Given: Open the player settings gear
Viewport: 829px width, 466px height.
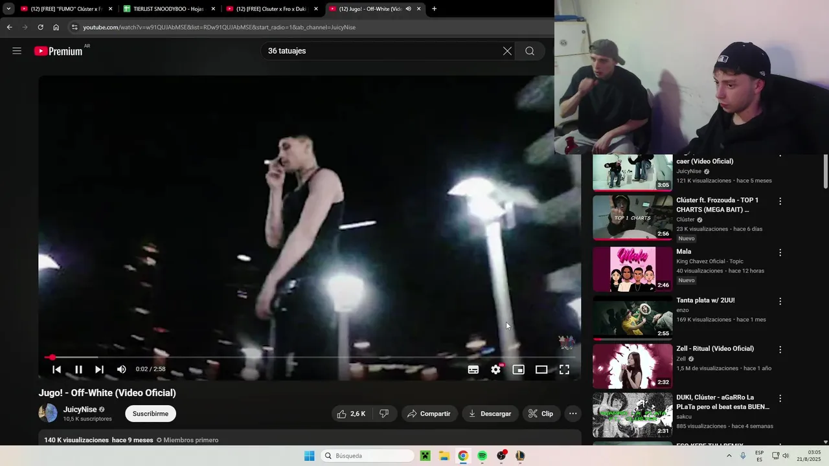Looking at the screenshot, I should point(496,370).
